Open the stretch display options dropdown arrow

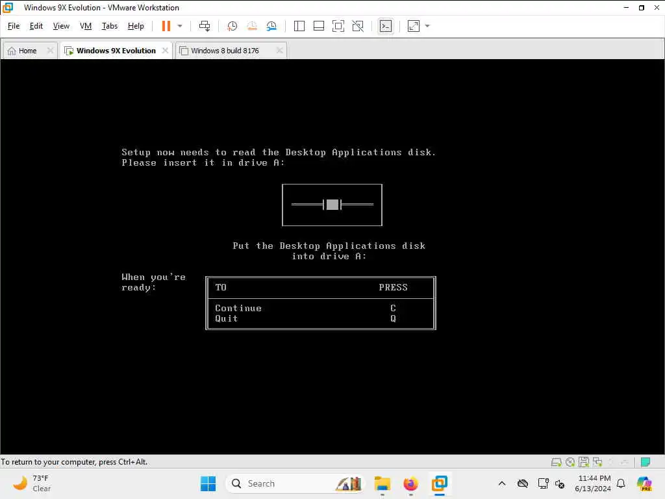pyautogui.click(x=427, y=26)
